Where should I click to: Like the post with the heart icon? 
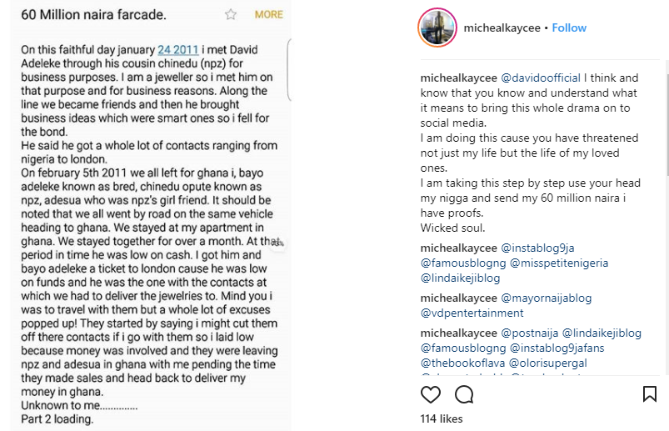coord(431,394)
